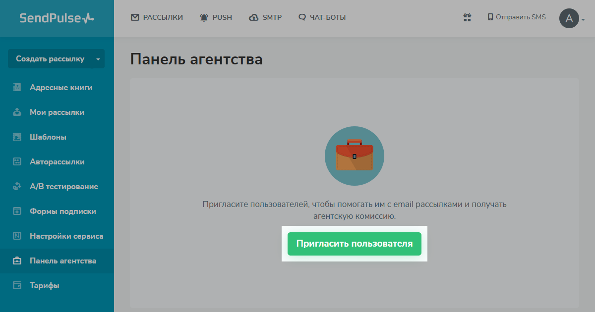Screen dimensions: 595x312
Task: Click the Tariffs wallet icon
Action: (17, 286)
